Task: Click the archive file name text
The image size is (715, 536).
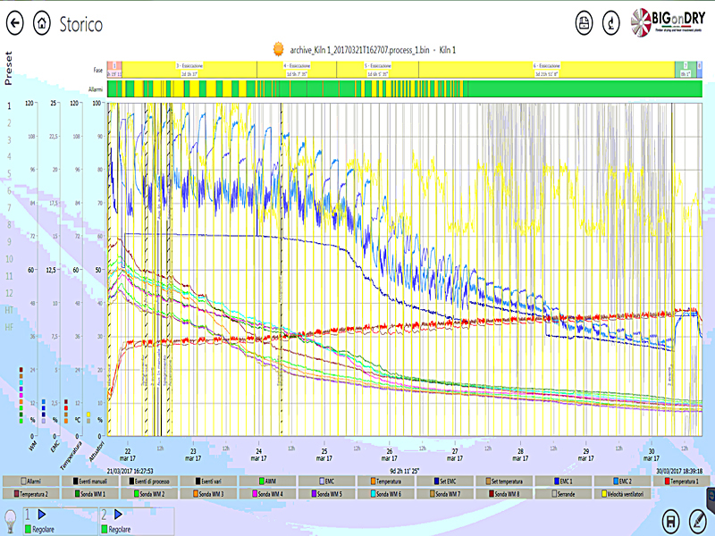Action: pyautogui.click(x=359, y=50)
